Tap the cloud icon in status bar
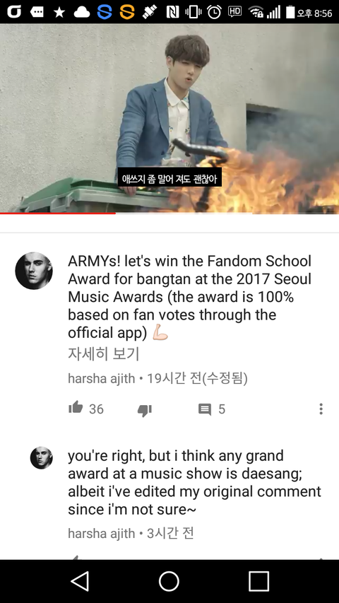This screenshot has width=339, height=603. (x=81, y=12)
